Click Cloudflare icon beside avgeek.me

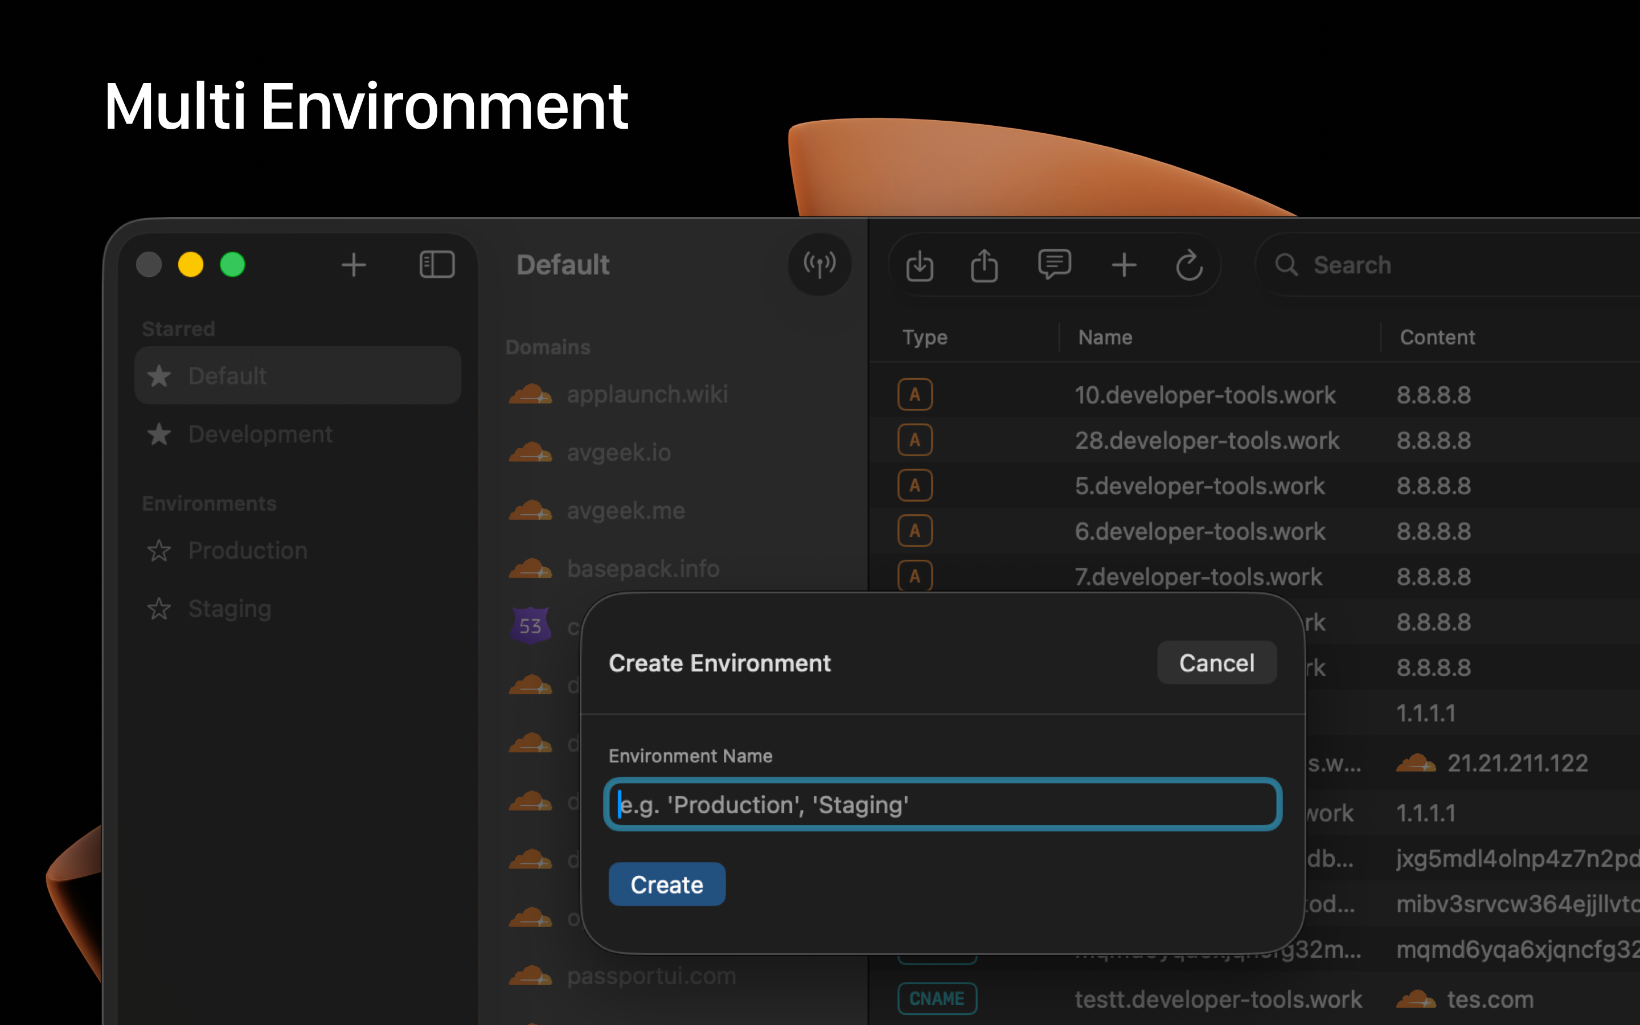click(531, 510)
